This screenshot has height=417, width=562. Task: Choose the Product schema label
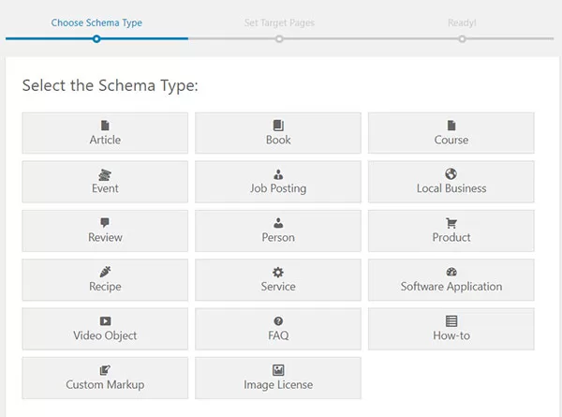(x=451, y=237)
